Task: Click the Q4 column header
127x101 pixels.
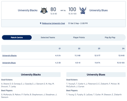Action: [x=123, y=49]
